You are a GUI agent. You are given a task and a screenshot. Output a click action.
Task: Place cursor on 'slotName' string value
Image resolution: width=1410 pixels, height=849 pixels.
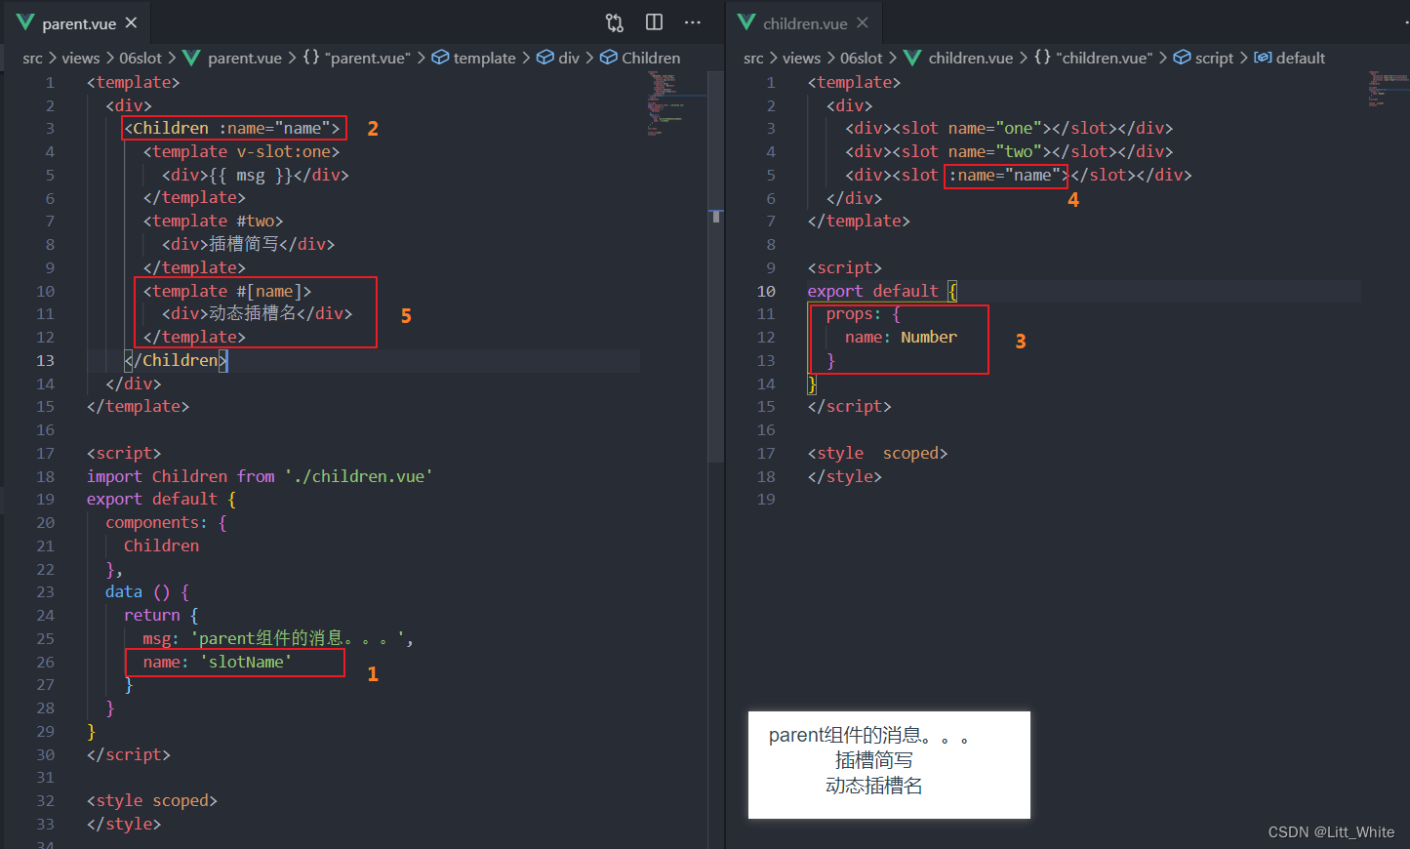click(246, 662)
